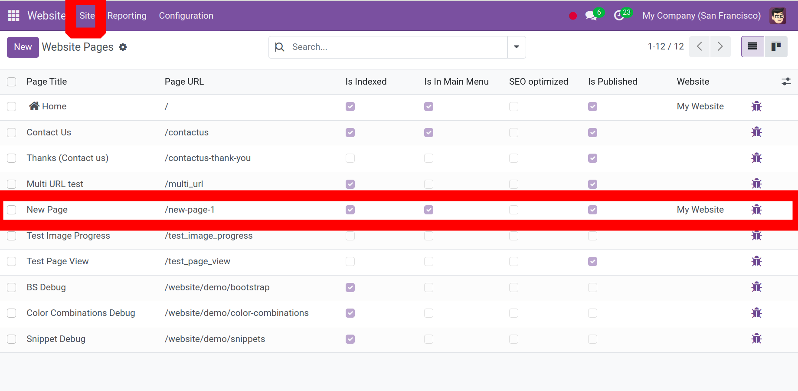Open the conversations chat icon with badge
The image size is (798, 391).
(591, 16)
